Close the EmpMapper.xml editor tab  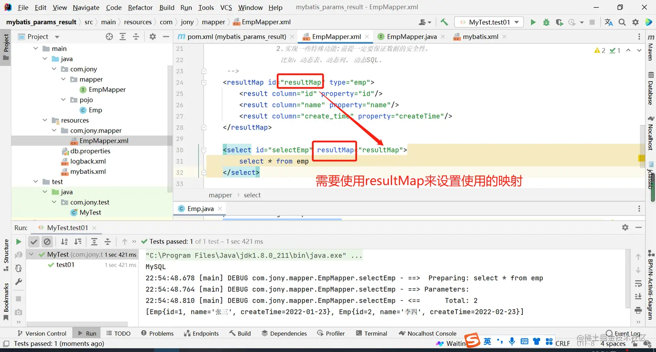[x=367, y=37]
